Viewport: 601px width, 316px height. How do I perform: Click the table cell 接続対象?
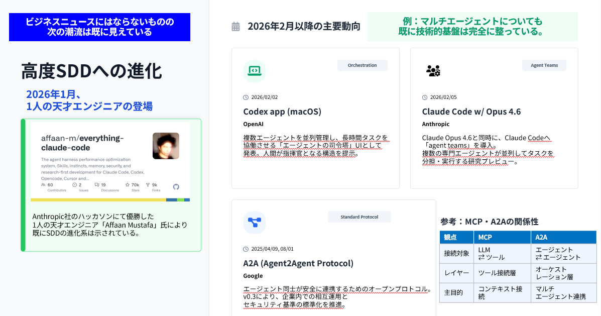pyautogui.click(x=456, y=254)
